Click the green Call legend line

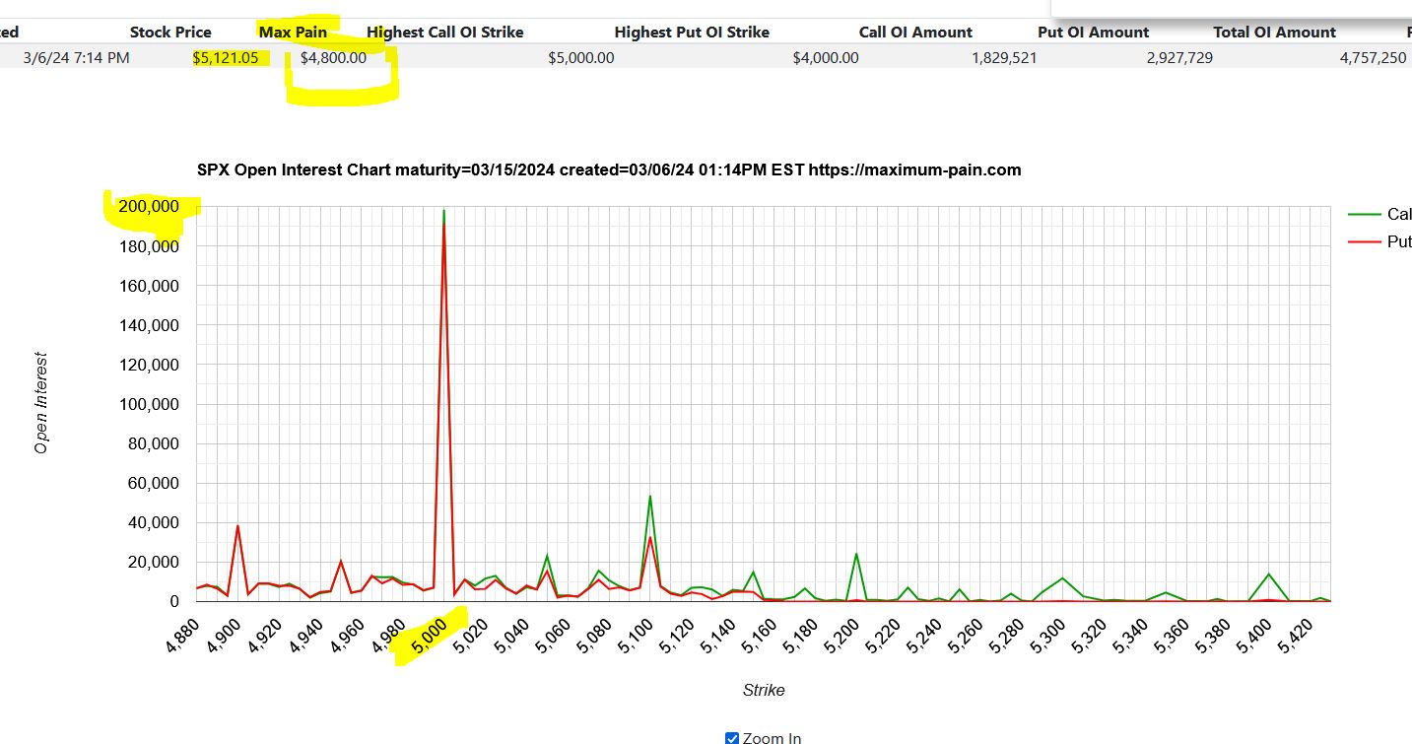tap(1364, 214)
